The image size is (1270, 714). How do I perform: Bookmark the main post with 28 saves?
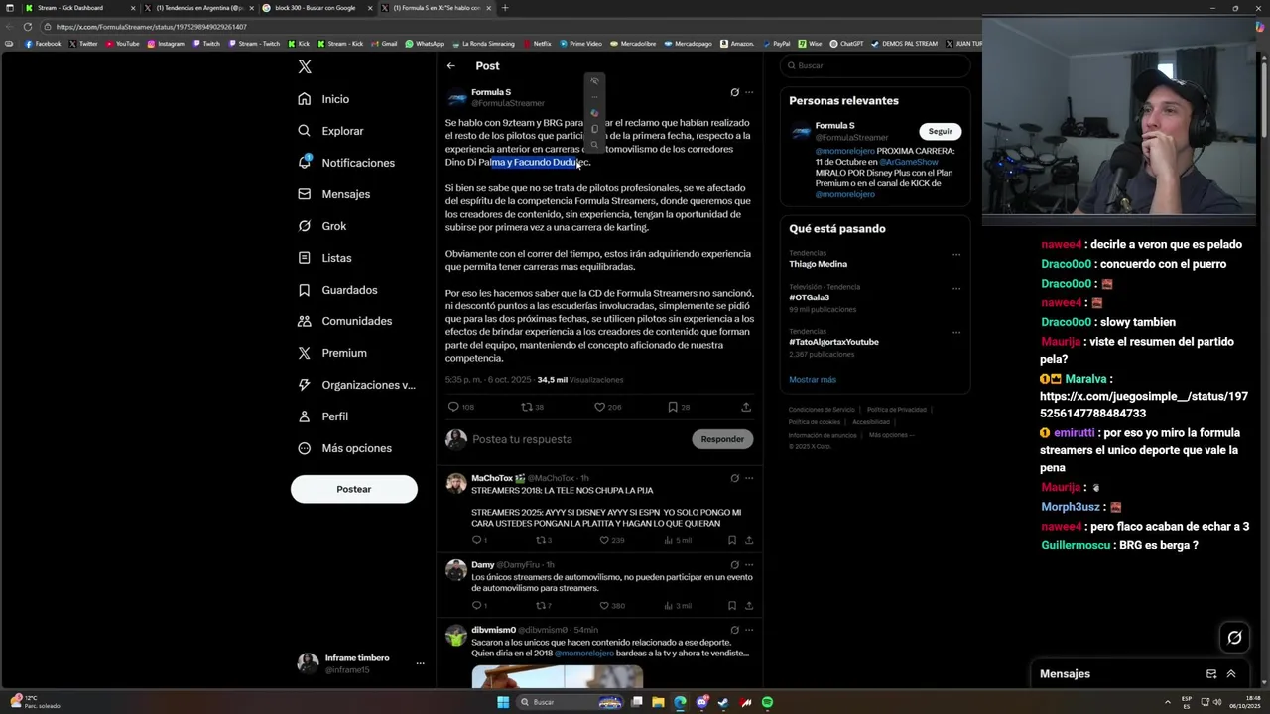(679, 407)
